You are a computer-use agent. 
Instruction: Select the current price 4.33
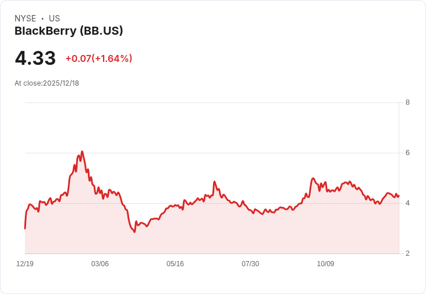pyautogui.click(x=35, y=58)
